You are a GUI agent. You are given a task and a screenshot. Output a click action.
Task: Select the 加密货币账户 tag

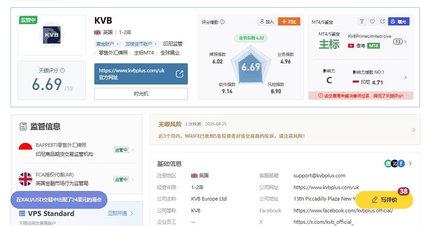coord(141,44)
